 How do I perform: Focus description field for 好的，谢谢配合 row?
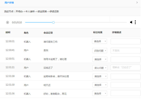[125, 93]
